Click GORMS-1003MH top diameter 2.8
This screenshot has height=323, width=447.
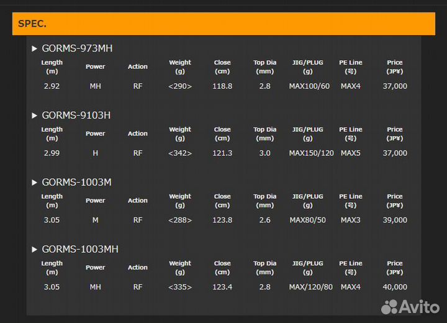pyautogui.click(x=265, y=287)
